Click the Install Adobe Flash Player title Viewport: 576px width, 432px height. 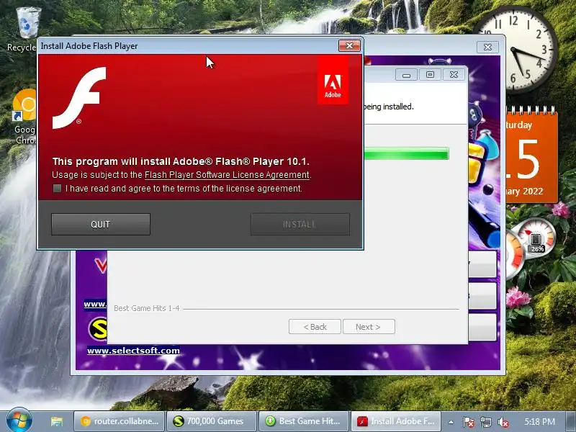(89, 46)
